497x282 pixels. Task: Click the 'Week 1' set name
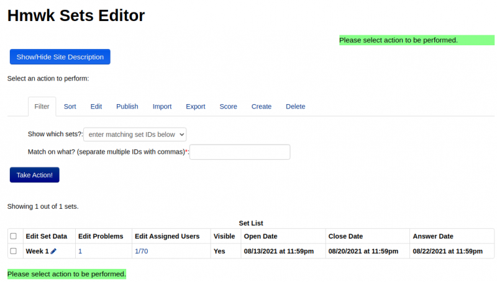pyautogui.click(x=37, y=251)
